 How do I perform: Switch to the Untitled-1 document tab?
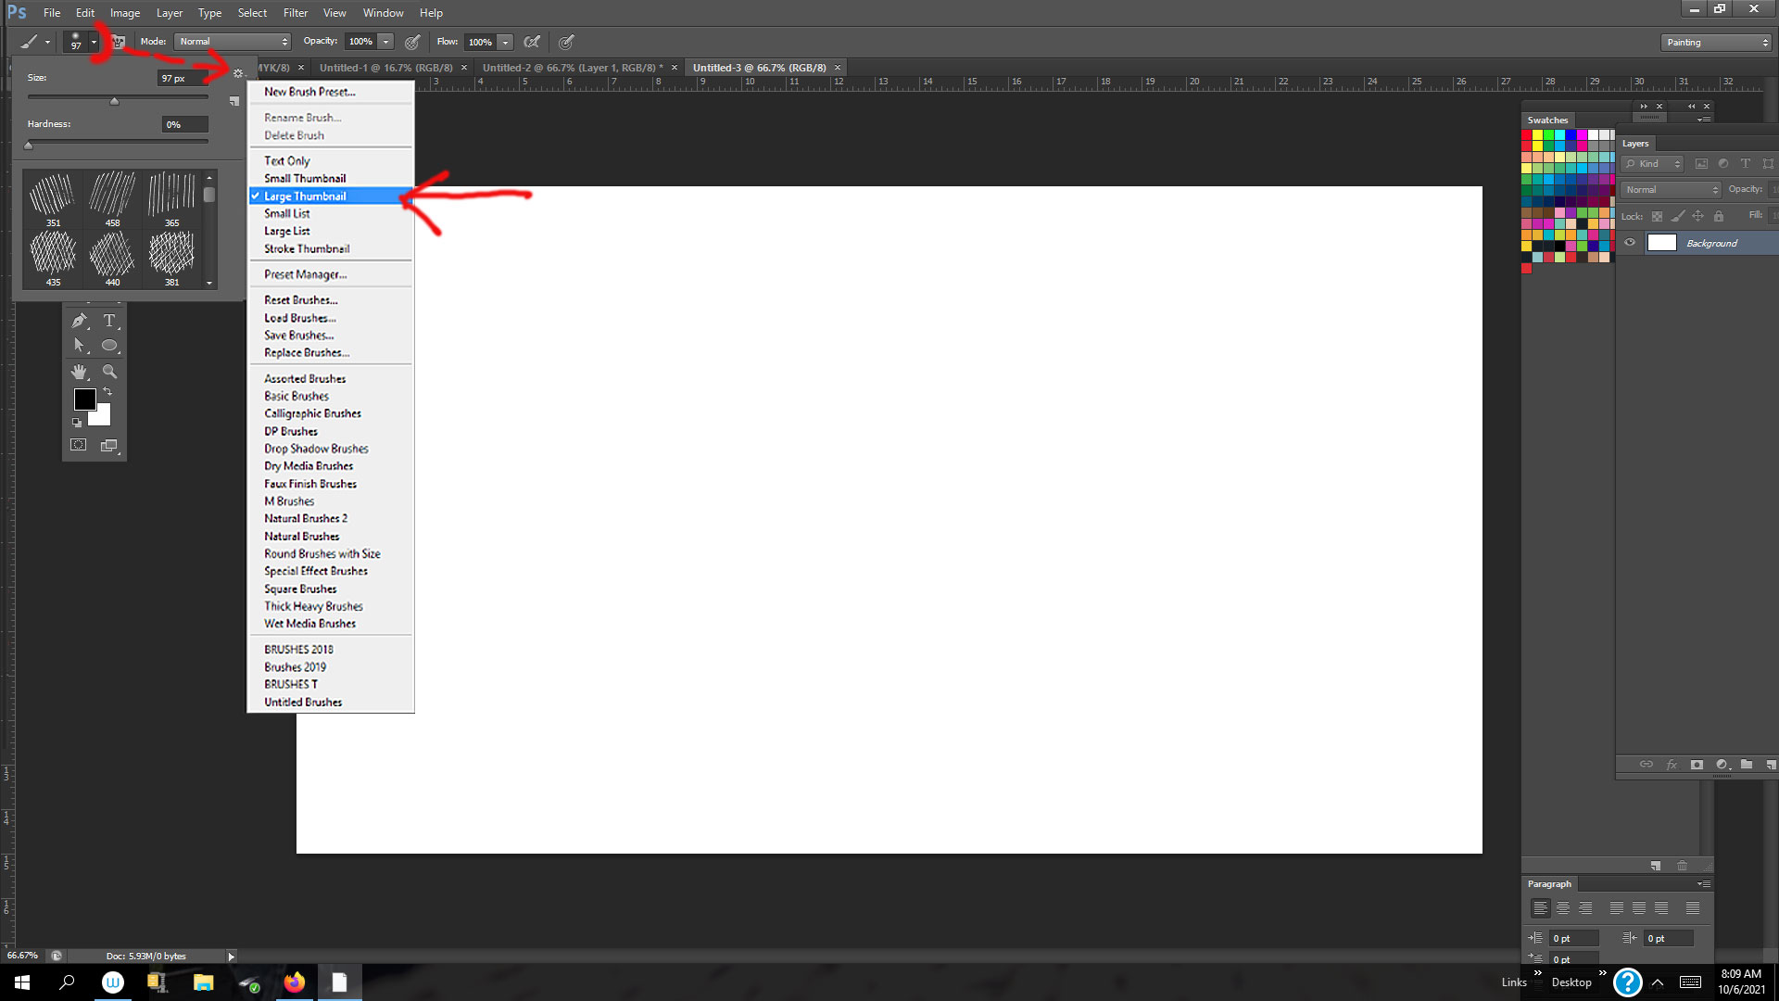coord(385,67)
